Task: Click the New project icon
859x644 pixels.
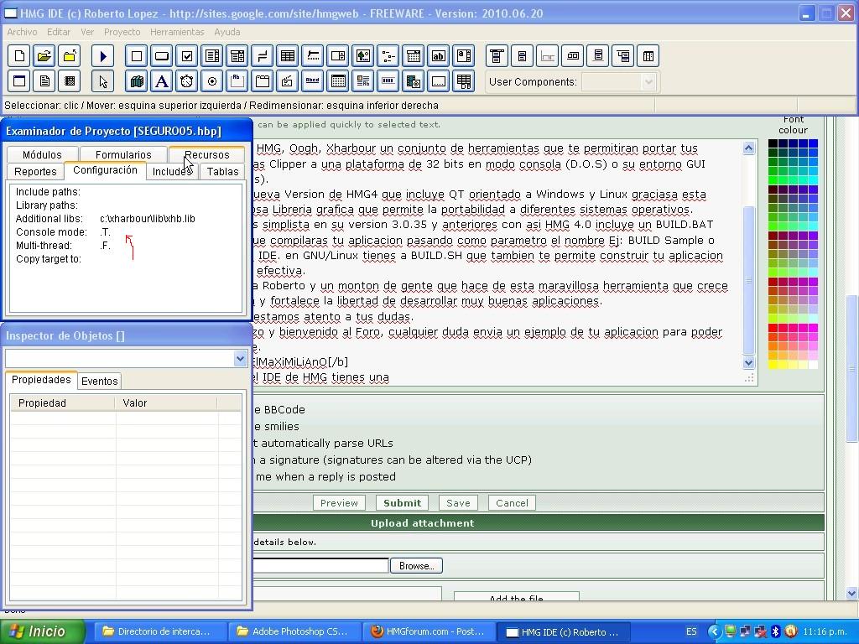Action: click(19, 56)
